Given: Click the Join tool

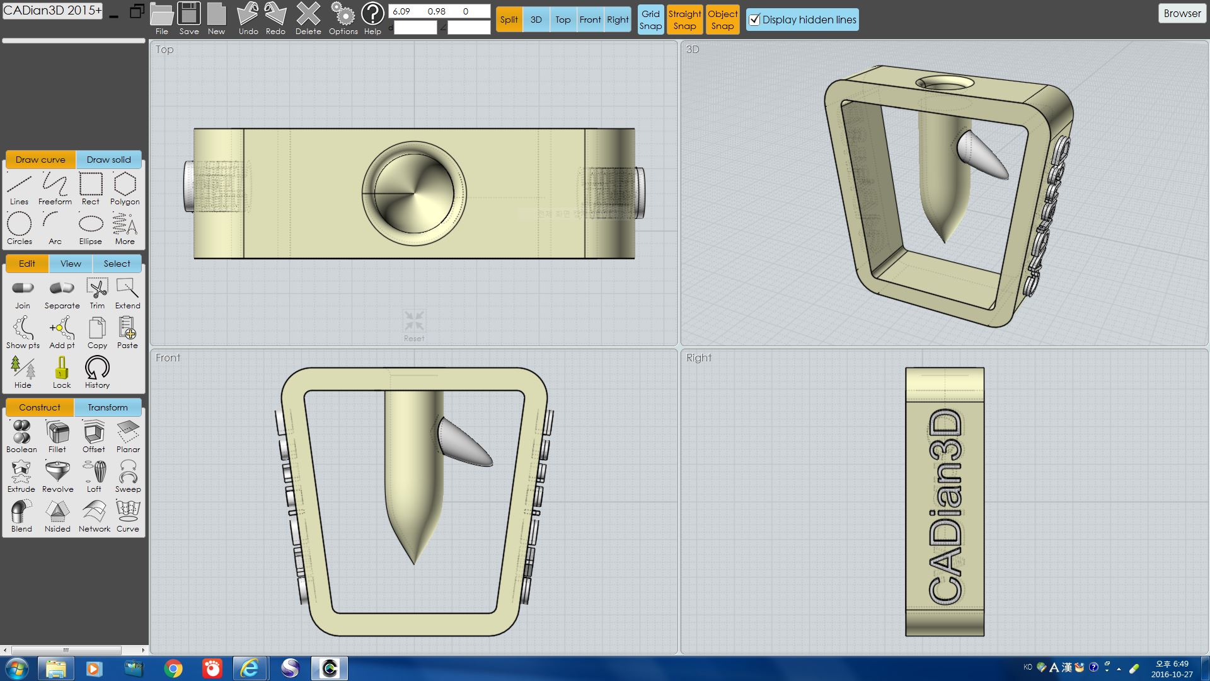Looking at the screenshot, I should 23,293.
